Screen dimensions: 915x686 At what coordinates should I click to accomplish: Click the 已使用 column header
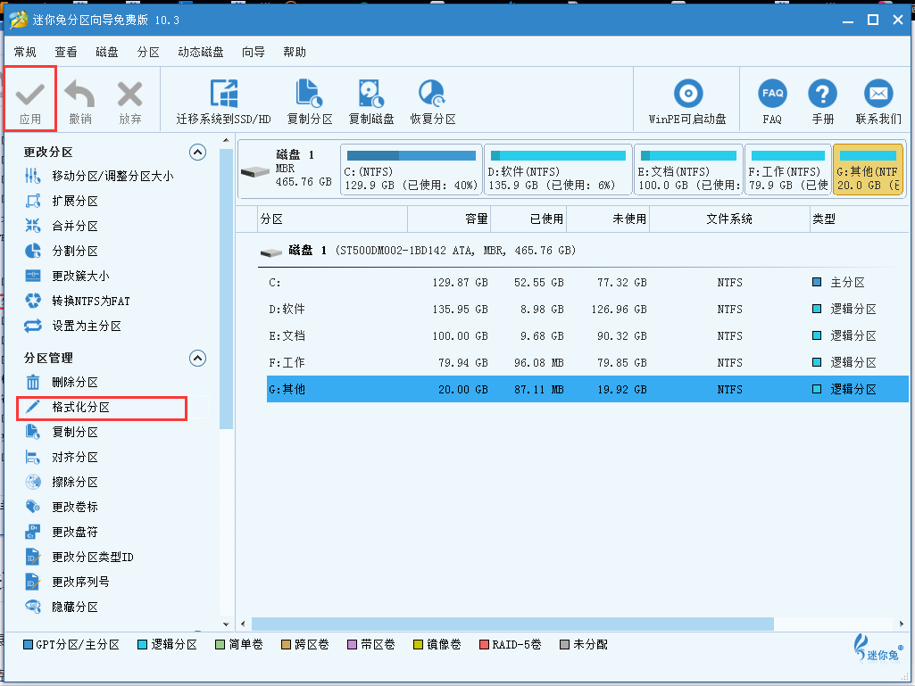tap(528, 219)
